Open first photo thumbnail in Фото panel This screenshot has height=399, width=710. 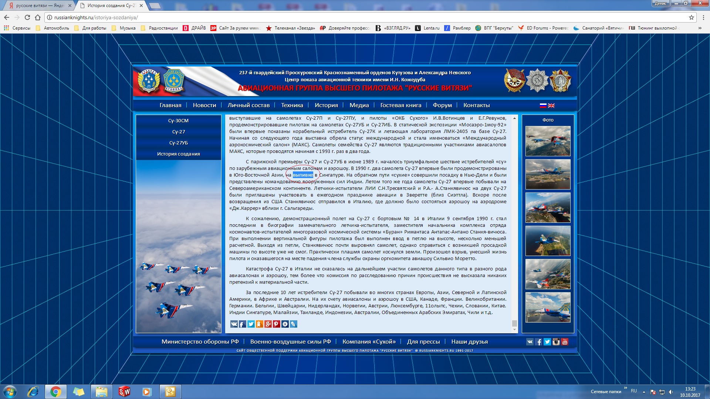pos(548,141)
